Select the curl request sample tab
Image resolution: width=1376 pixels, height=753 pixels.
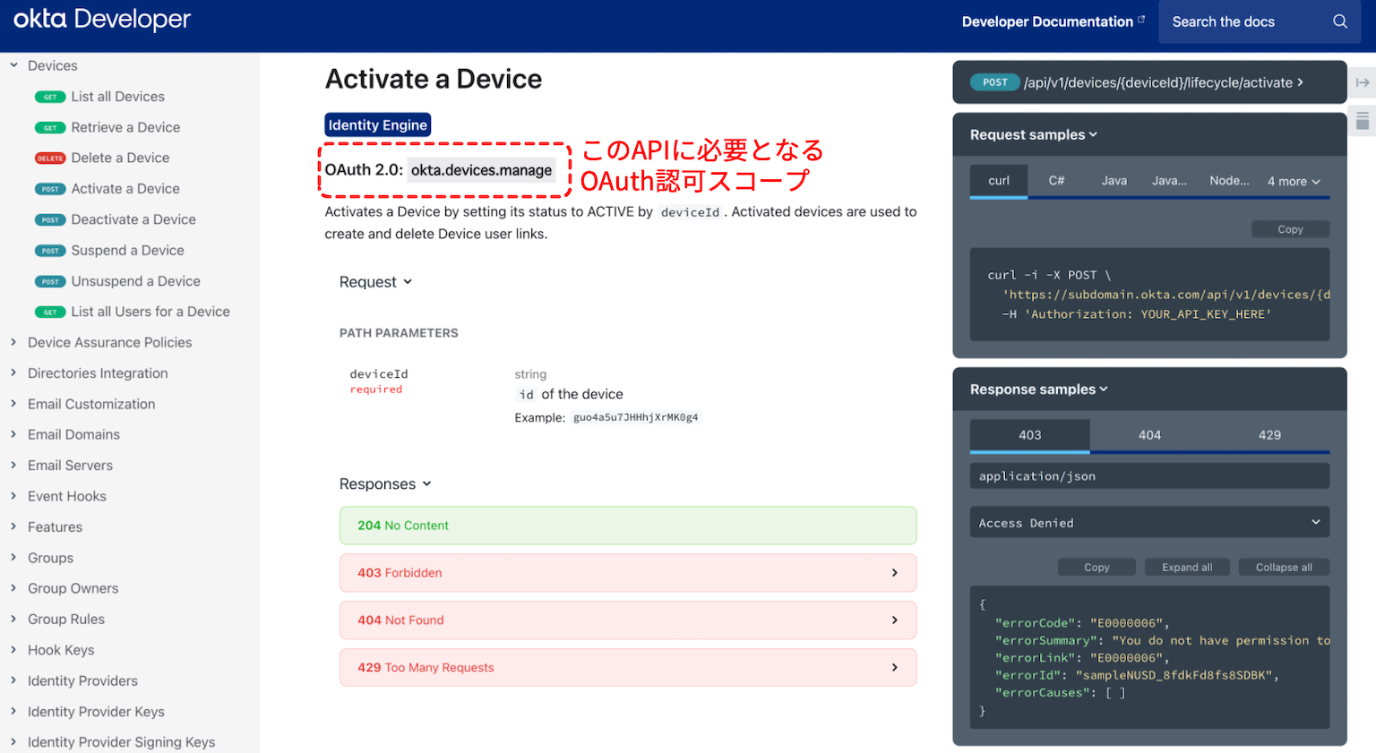pyautogui.click(x=998, y=181)
